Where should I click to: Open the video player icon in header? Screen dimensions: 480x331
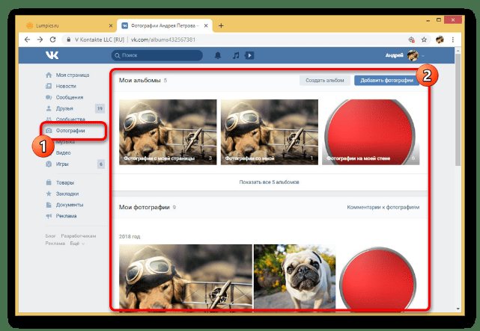(x=249, y=55)
